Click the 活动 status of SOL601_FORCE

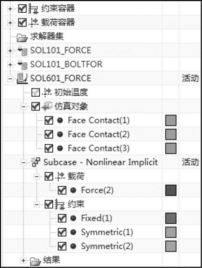(x=190, y=78)
